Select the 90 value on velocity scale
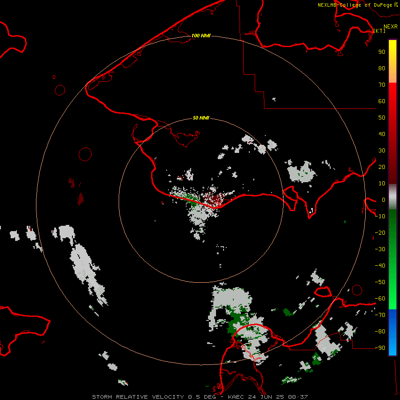Screen dimensions: 400x400 click(x=382, y=52)
